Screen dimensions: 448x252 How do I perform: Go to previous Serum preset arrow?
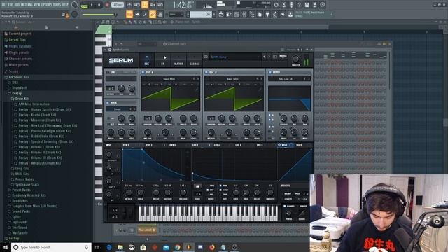(x=265, y=57)
